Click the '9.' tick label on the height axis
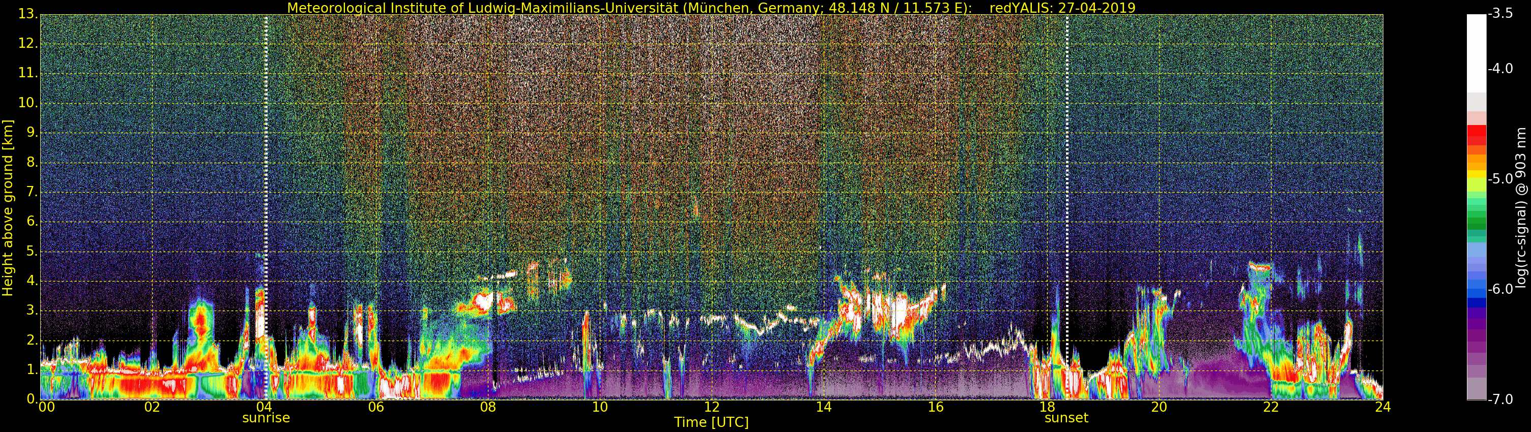The image size is (1531, 432). click(x=32, y=132)
